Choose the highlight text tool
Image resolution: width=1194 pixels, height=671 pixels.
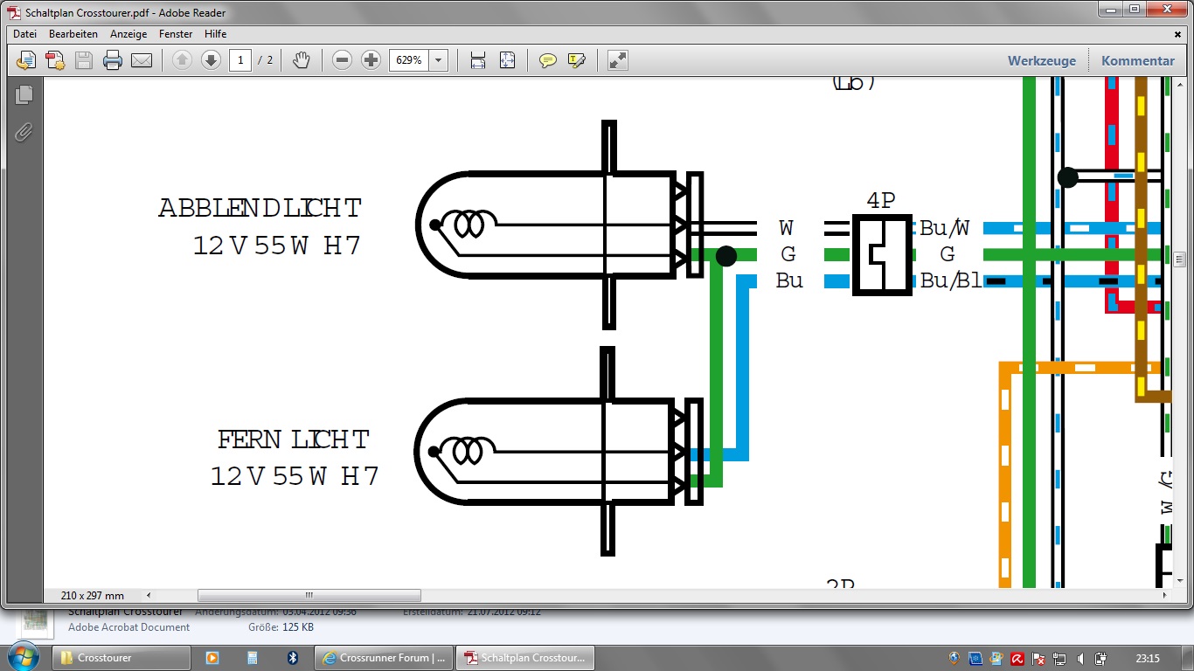577,60
